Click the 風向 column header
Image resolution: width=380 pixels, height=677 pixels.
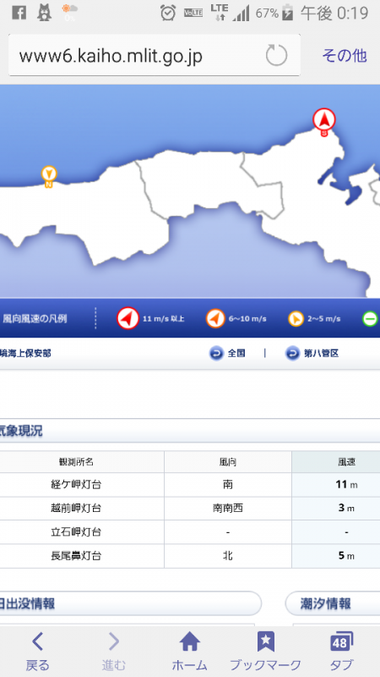pyautogui.click(x=227, y=462)
